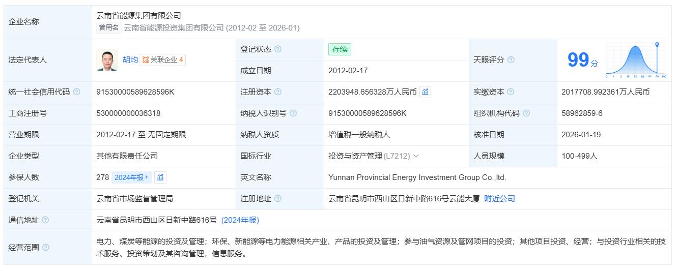Click help icon beside 统一社会信用代码

pos(76,92)
